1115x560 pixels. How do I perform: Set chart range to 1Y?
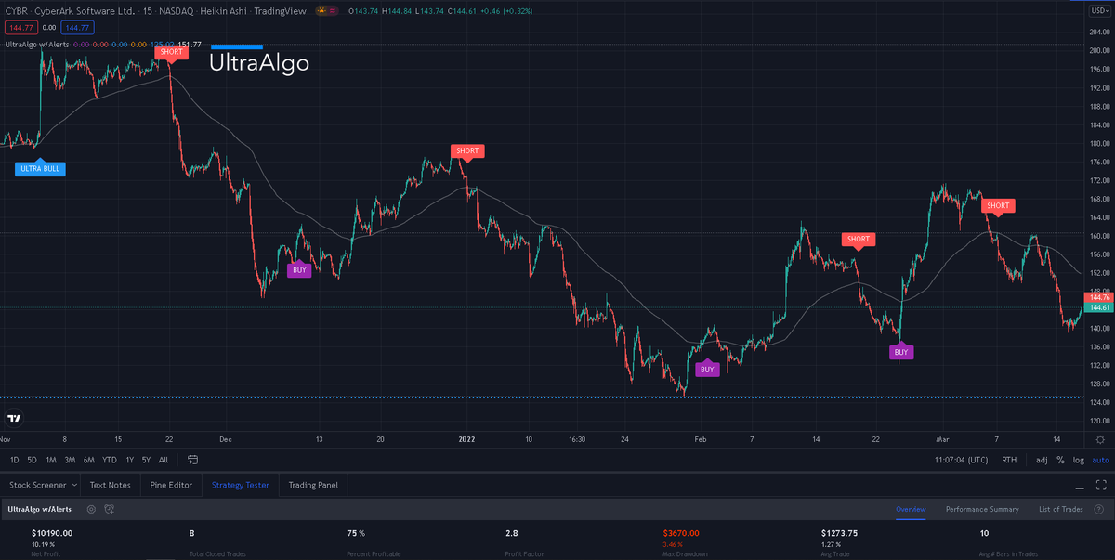[x=130, y=460]
